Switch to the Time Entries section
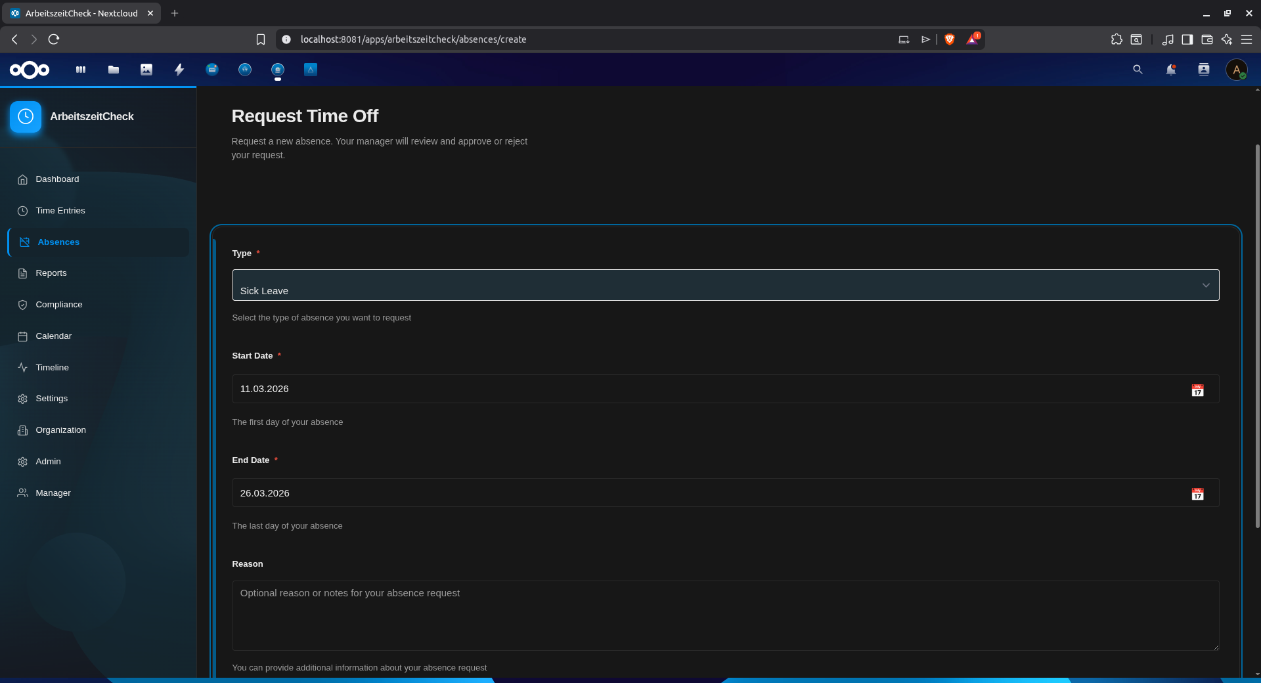This screenshot has height=683, width=1261. (x=60, y=210)
